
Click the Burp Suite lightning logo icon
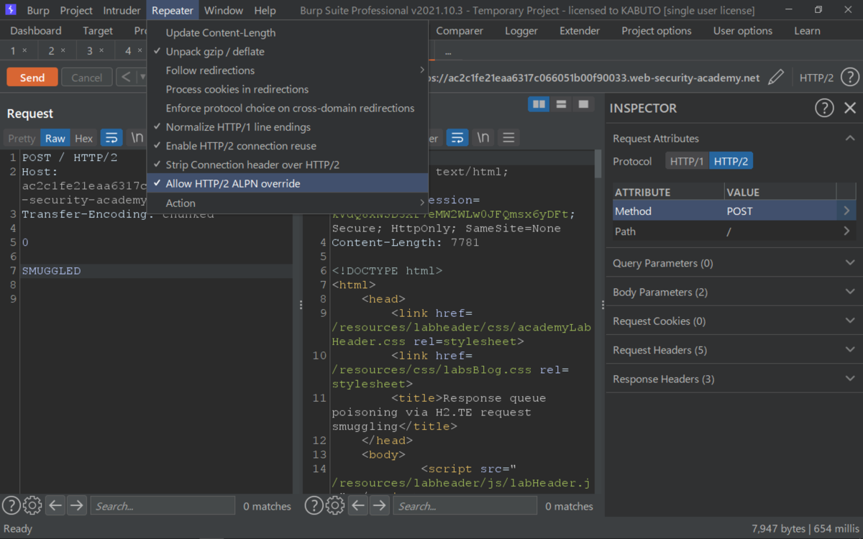[x=10, y=10]
